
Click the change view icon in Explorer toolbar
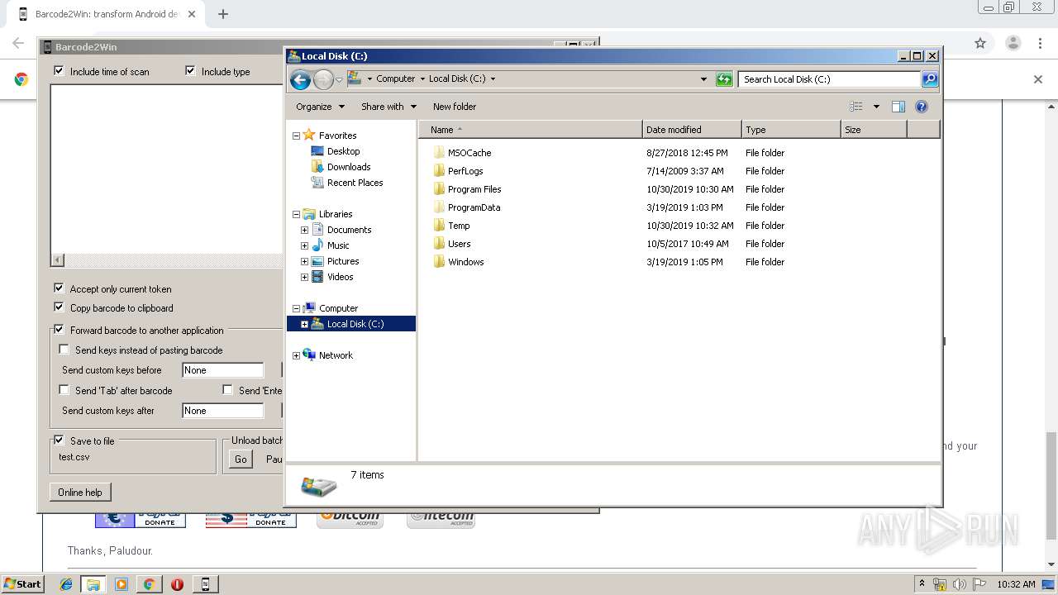tap(856, 107)
